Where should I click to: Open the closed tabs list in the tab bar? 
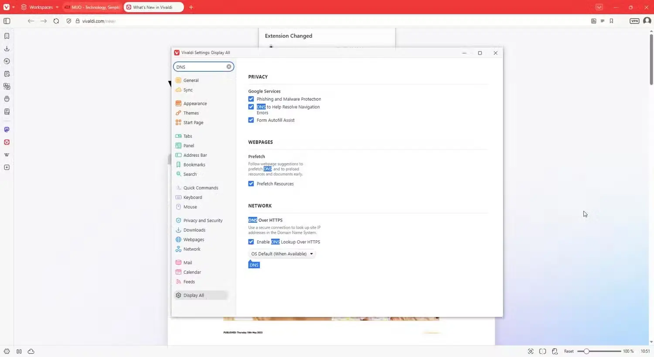tap(599, 7)
